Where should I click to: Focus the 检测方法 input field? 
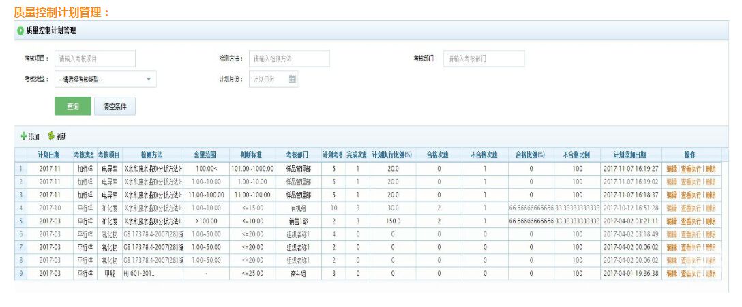coord(289,59)
